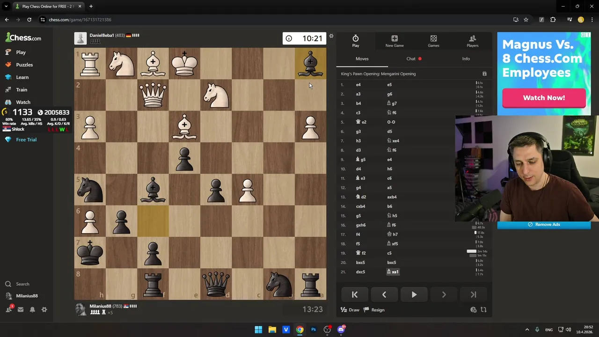This screenshot has width=599, height=337.
Task: Click DanielBeba1 opponent avatar
Action: point(80,38)
